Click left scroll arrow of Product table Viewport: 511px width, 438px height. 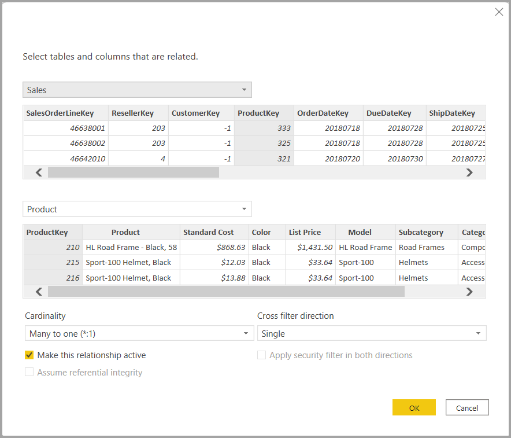click(39, 292)
